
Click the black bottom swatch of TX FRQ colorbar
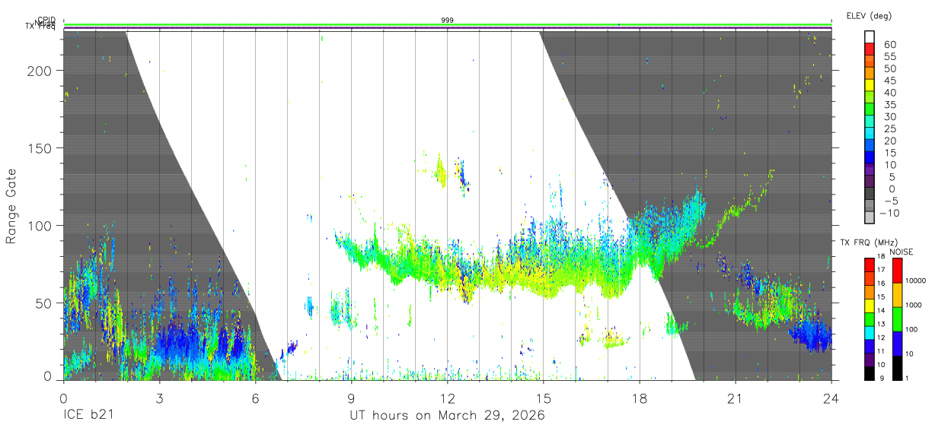pyautogui.click(x=869, y=373)
